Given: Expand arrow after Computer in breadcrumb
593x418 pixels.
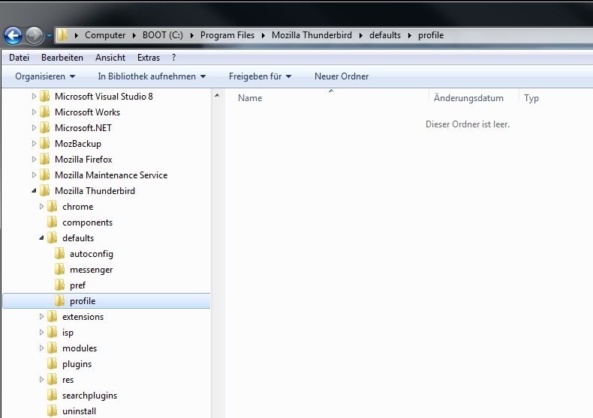Looking at the screenshot, I should click(134, 35).
